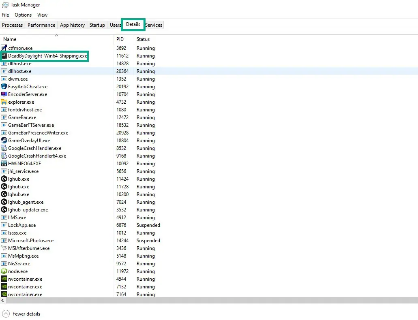This screenshot has height=320, width=418.
Task: Select the explorer.exe process name
Action: click(21, 102)
